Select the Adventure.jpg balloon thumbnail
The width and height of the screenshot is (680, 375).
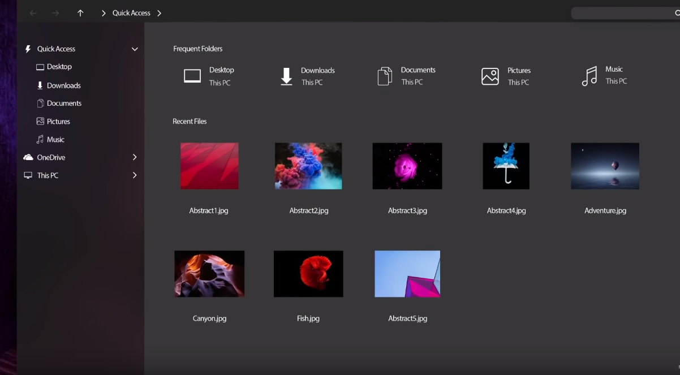(605, 166)
